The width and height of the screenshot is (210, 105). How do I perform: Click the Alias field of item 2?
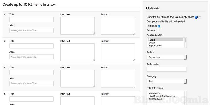pos(31,57)
